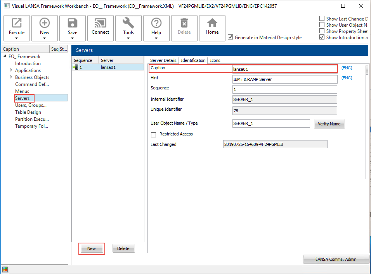Screen dimensions: 371x274
Task: Disable Generate in Material Design style
Action: click(231, 37)
